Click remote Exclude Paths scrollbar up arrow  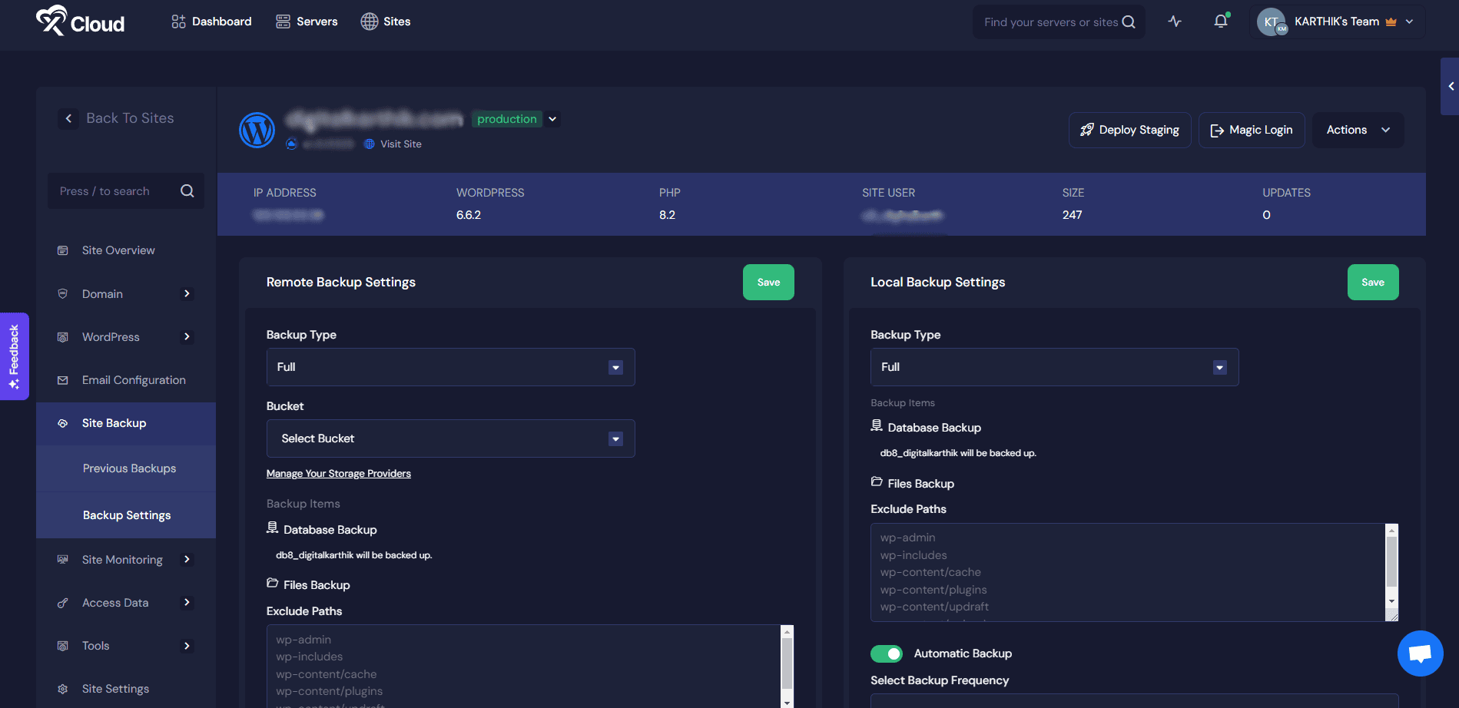point(787,632)
